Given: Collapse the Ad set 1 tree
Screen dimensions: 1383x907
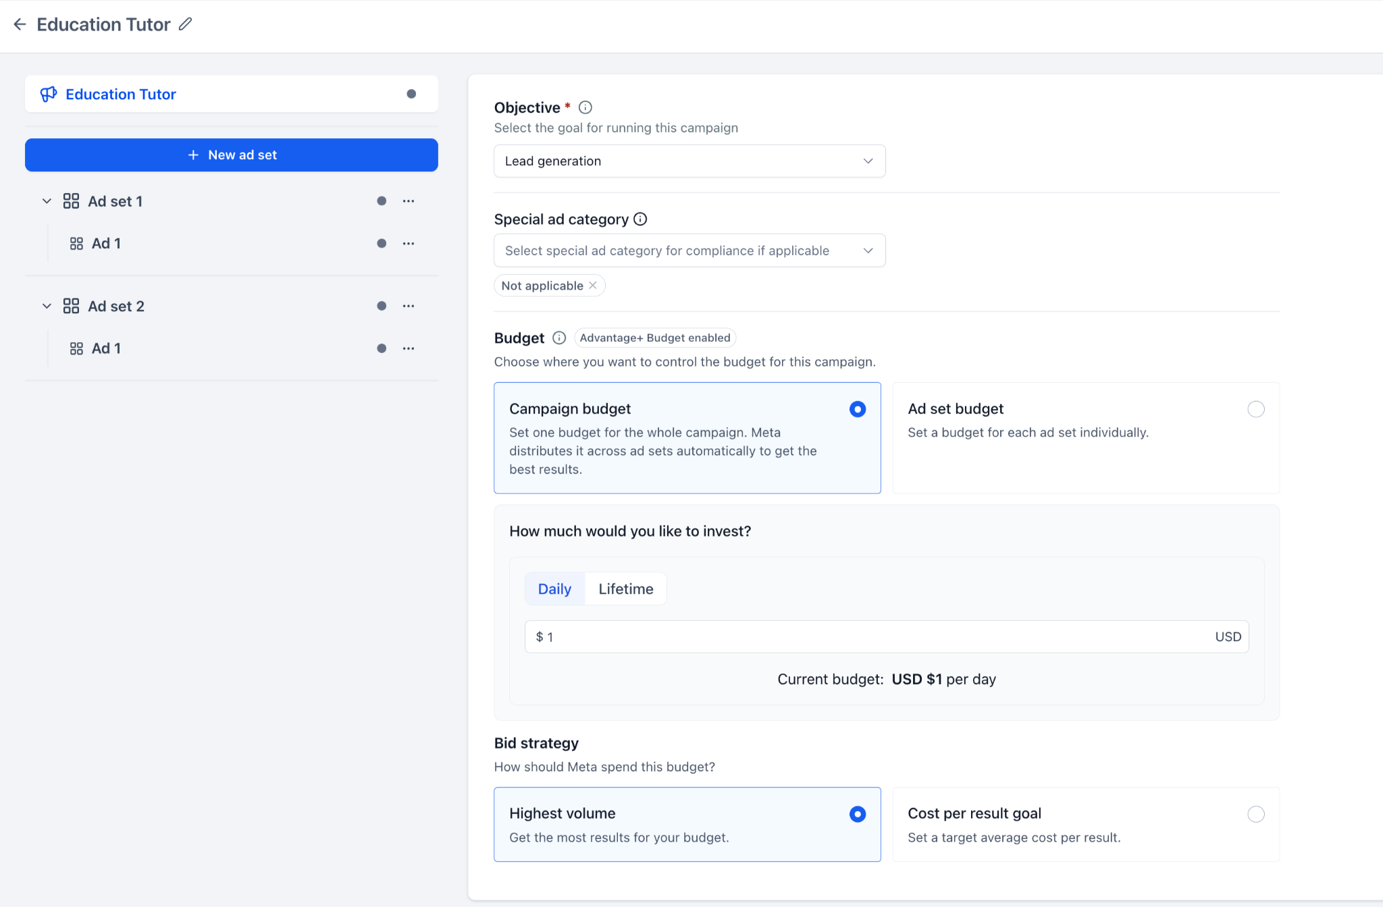Looking at the screenshot, I should 47,201.
